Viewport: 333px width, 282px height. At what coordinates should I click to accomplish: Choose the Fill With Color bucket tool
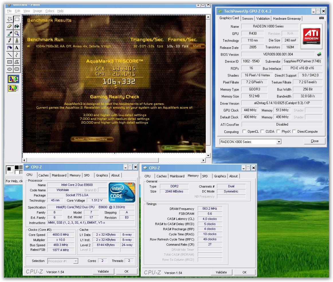[x=17, y=26]
